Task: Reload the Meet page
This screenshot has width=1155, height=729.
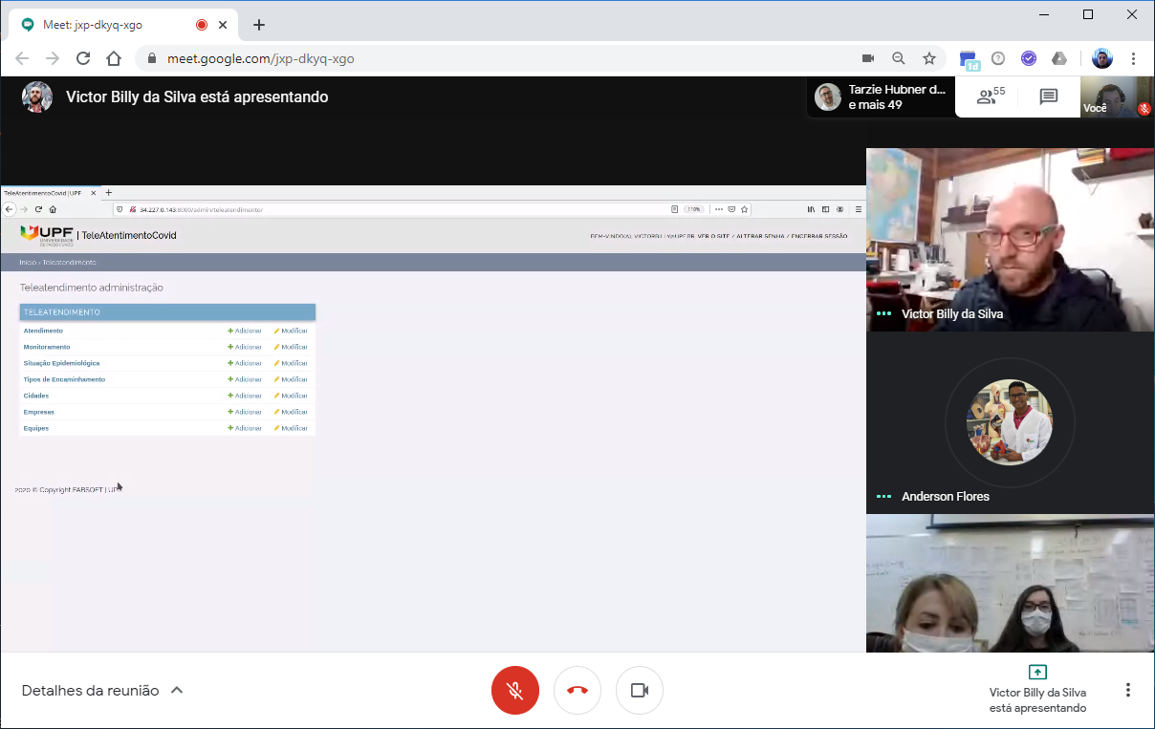Action: [83, 58]
